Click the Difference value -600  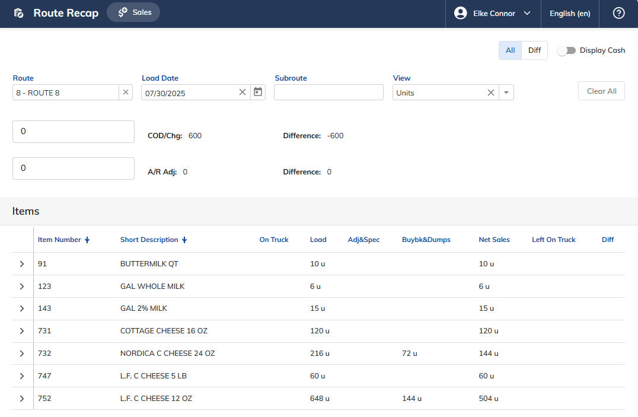335,136
